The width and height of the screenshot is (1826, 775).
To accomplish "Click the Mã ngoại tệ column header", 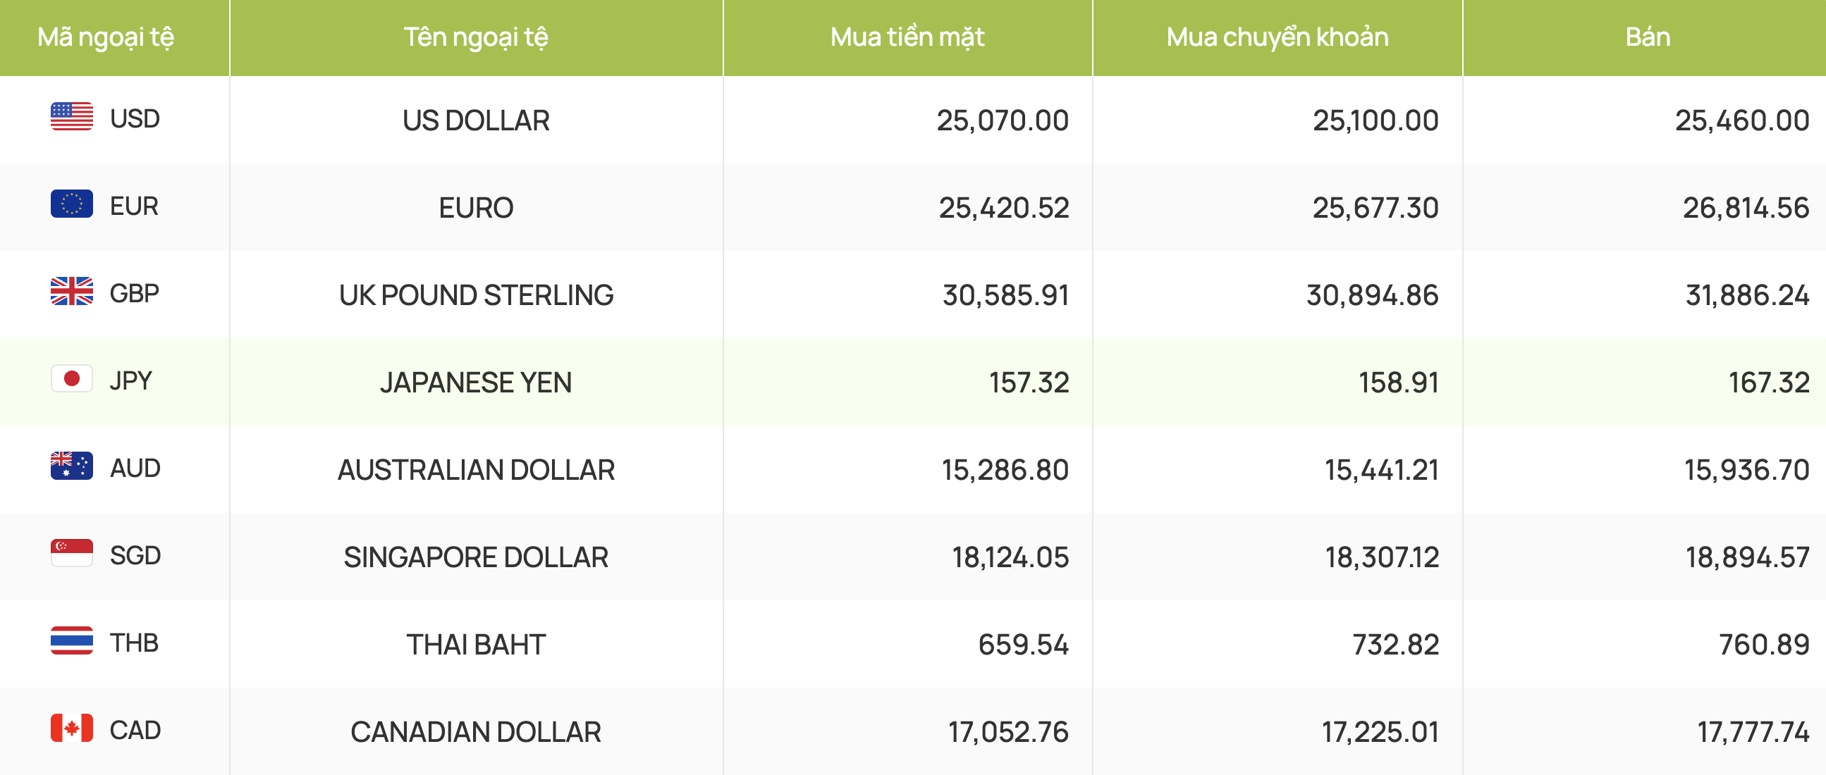I will point(106,37).
